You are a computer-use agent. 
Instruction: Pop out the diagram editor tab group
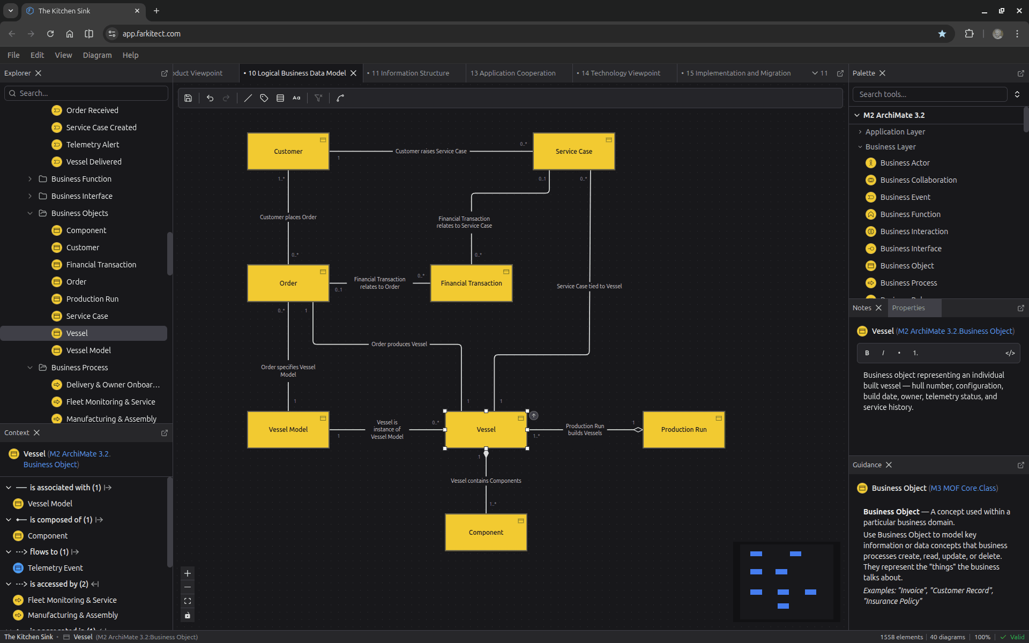(840, 73)
